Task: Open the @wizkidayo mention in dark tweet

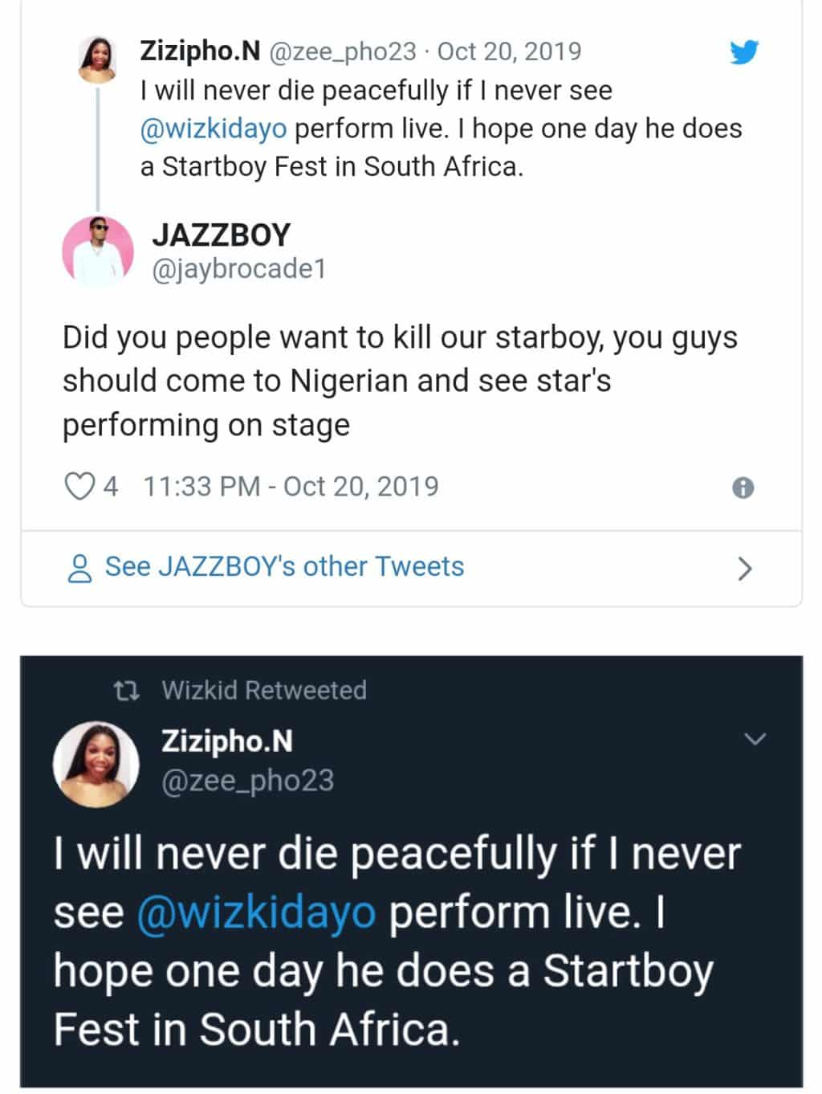Action: [256, 912]
